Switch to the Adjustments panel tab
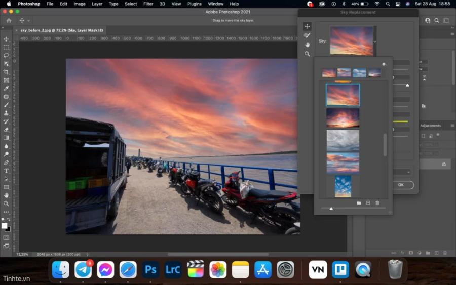456x285 pixels. (430, 126)
